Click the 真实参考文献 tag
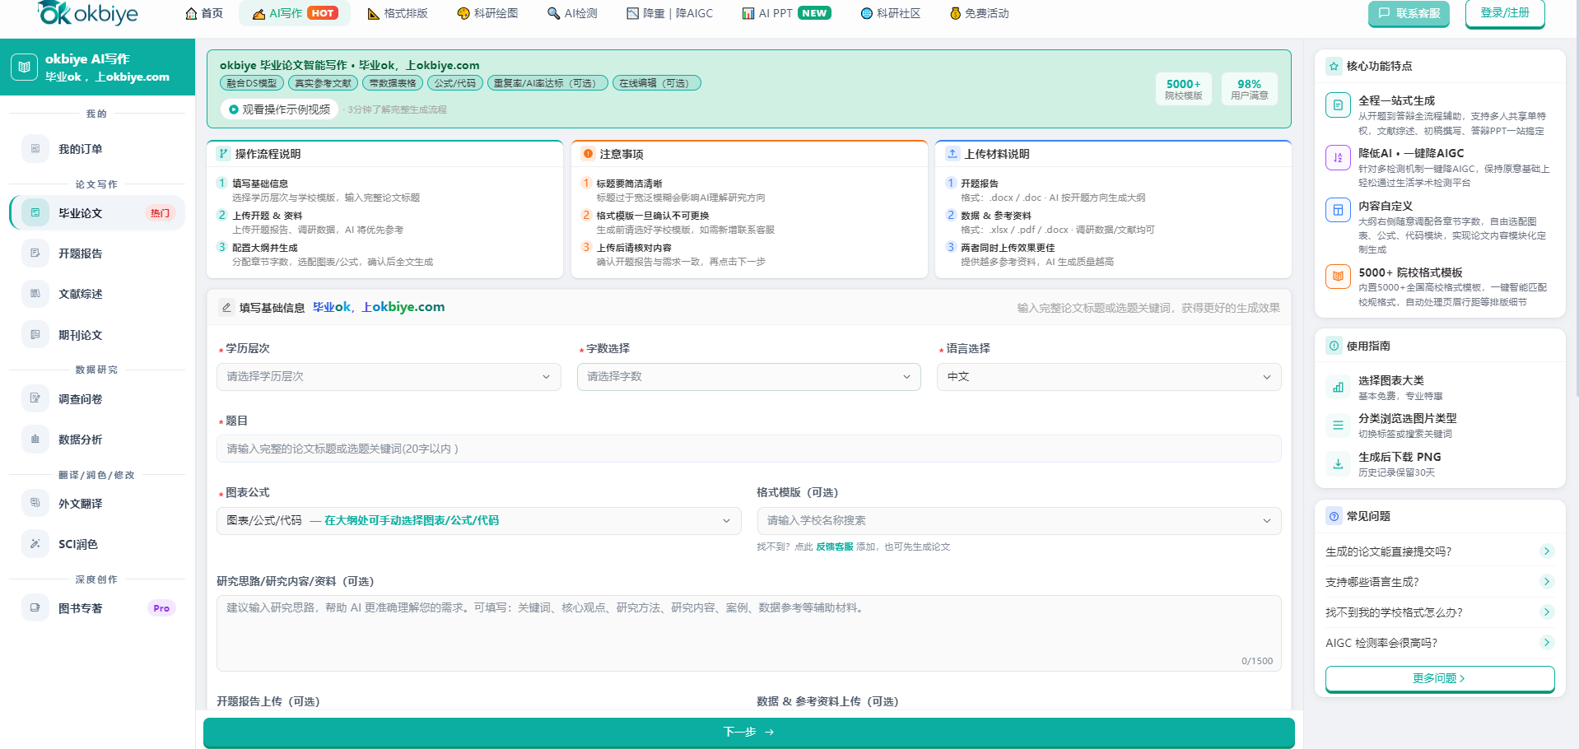The height and width of the screenshot is (749, 1579). (x=323, y=83)
